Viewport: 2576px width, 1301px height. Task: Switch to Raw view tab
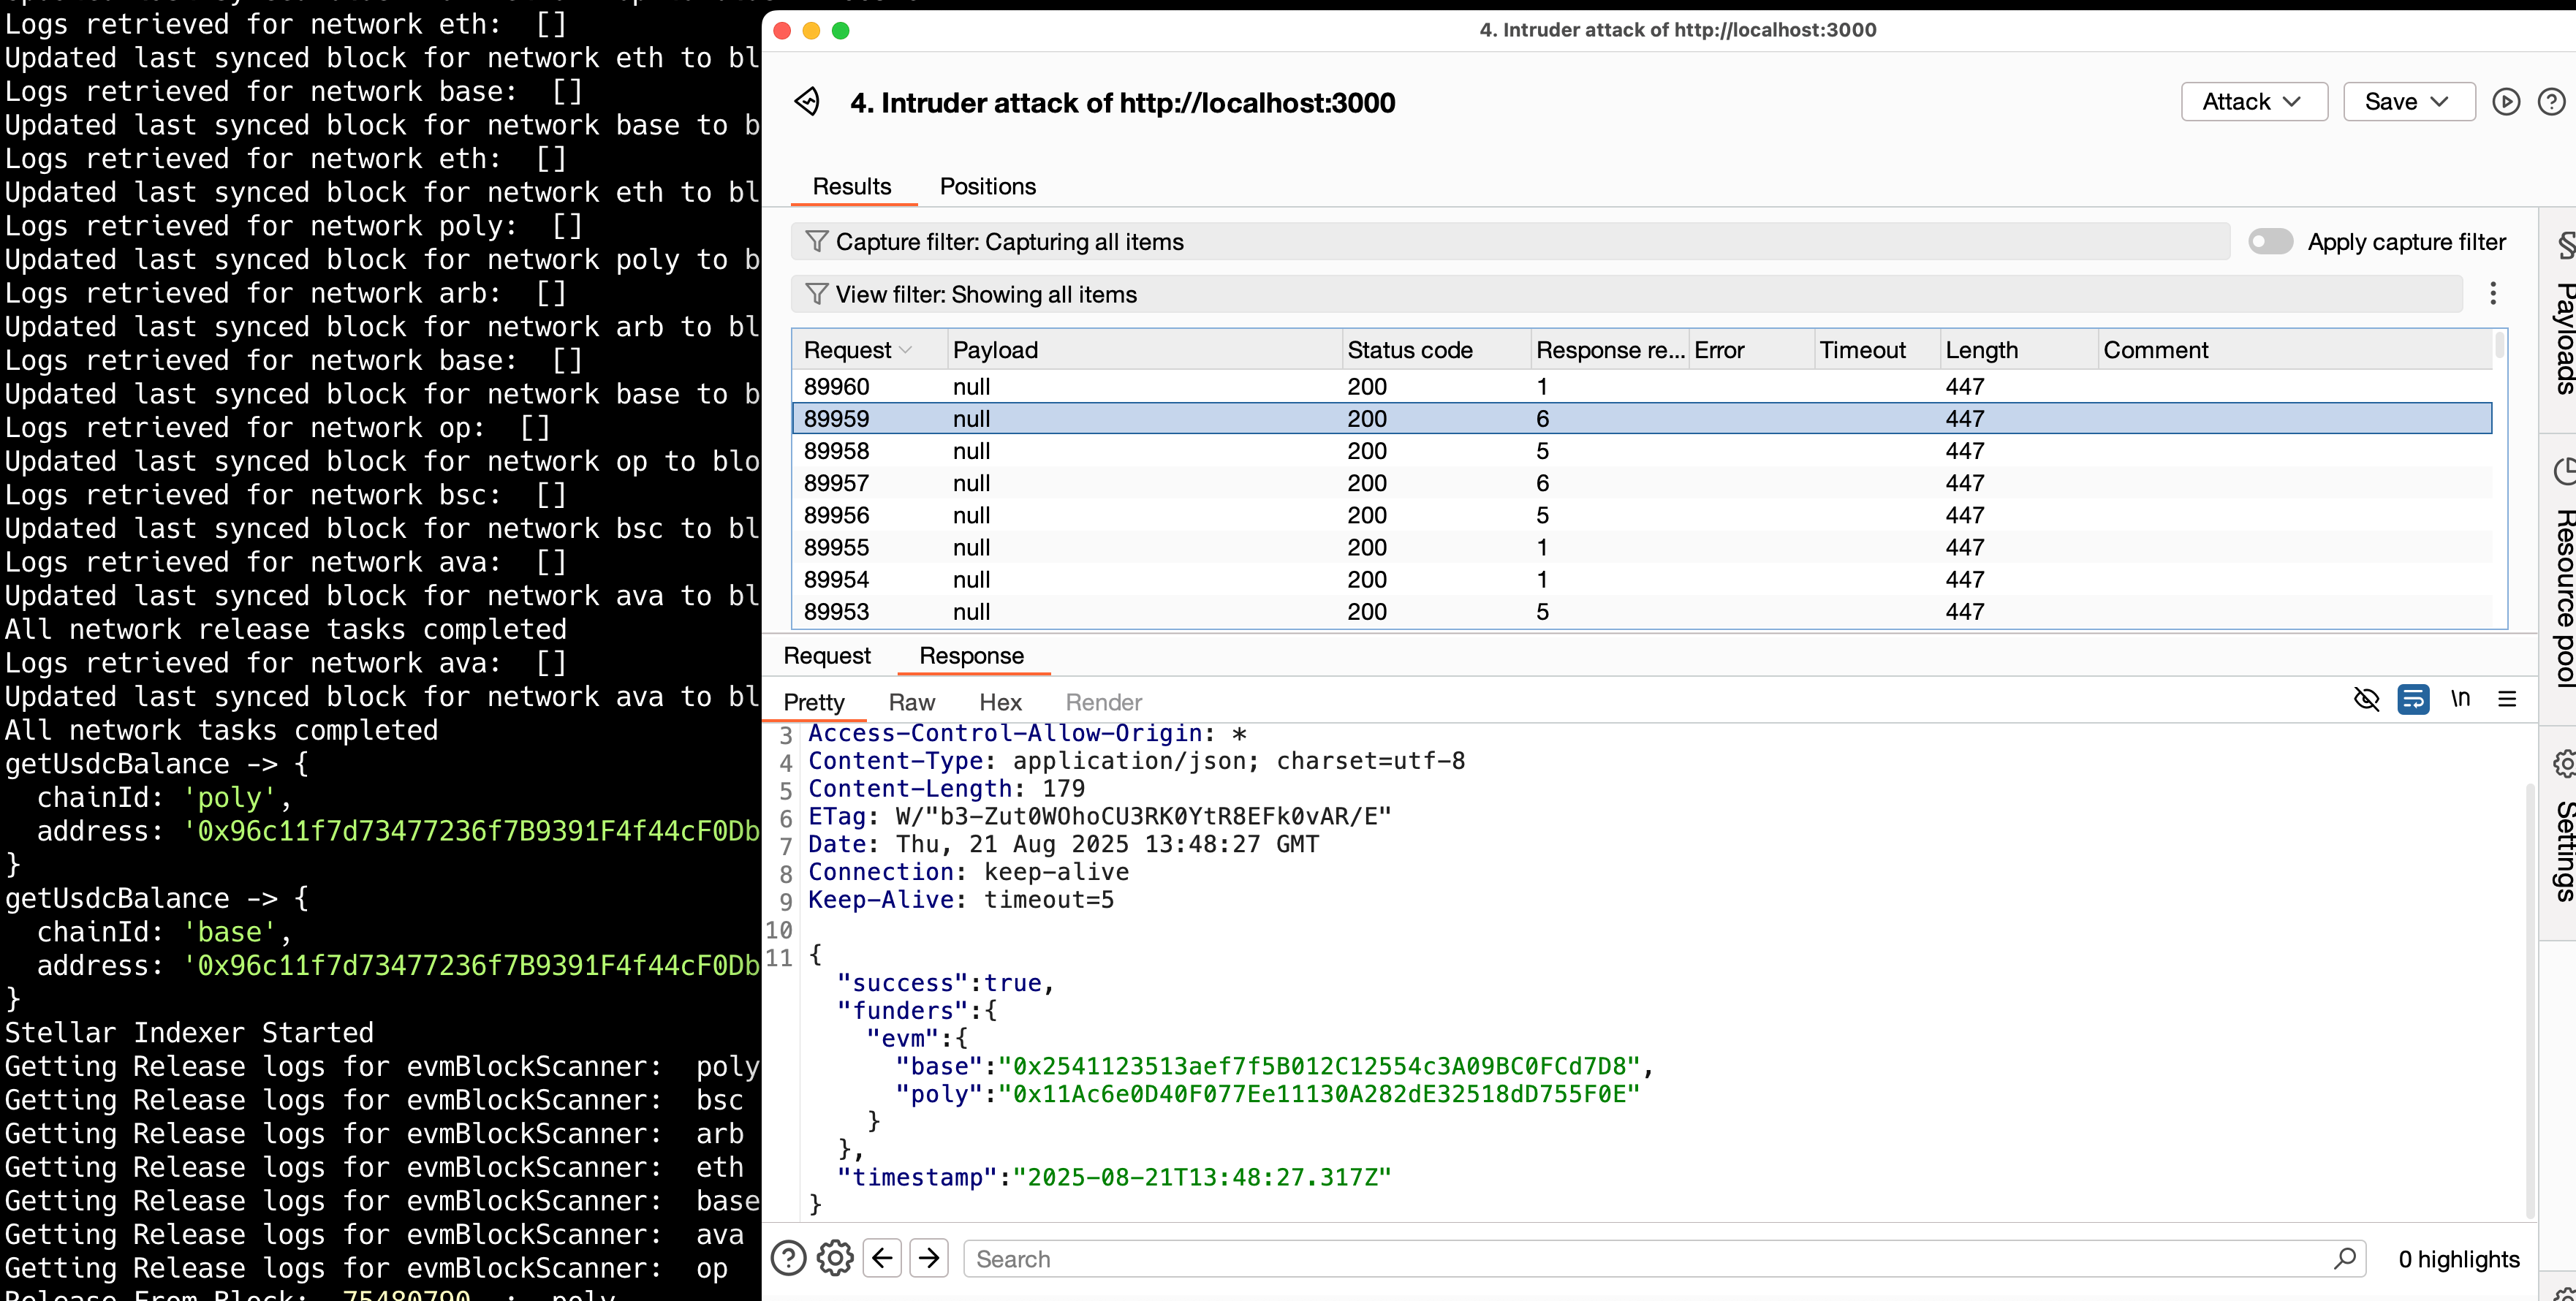(911, 702)
